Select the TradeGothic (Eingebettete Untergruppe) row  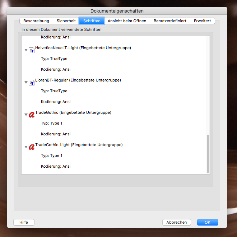[73, 113]
